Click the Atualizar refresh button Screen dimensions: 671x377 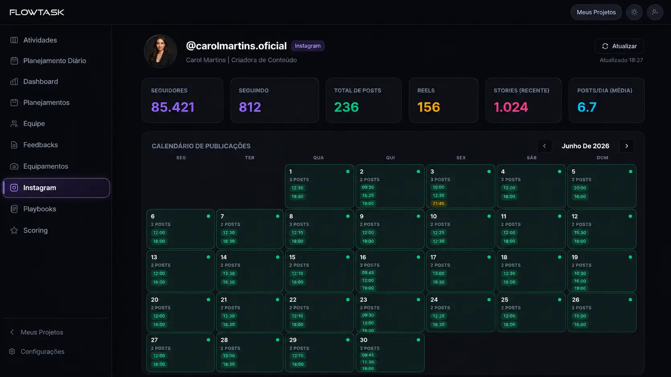619,46
